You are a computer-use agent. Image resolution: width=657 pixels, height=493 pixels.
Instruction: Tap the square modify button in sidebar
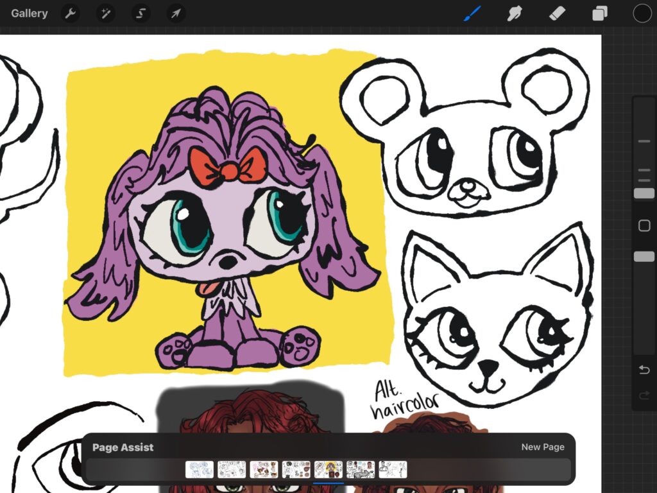[x=644, y=225]
